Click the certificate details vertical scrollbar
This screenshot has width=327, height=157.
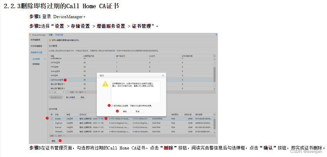coord(214,124)
